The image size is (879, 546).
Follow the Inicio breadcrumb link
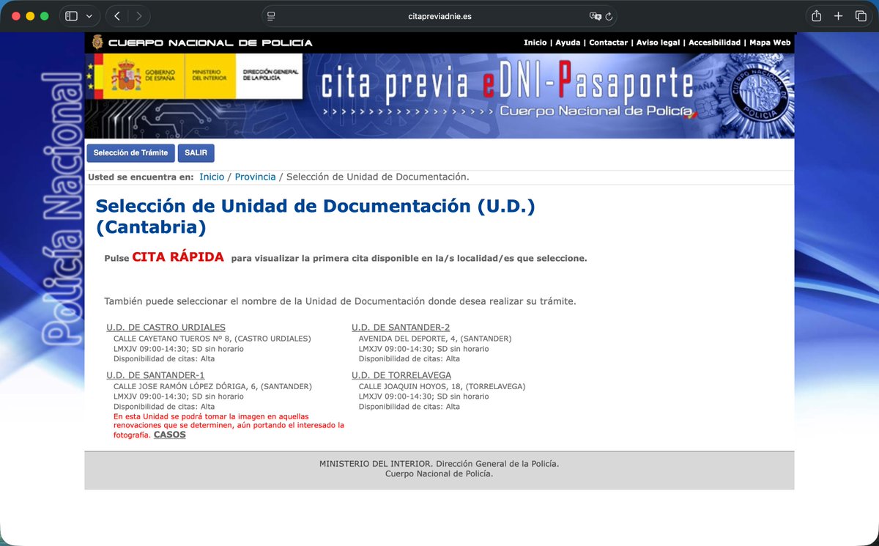tap(212, 177)
